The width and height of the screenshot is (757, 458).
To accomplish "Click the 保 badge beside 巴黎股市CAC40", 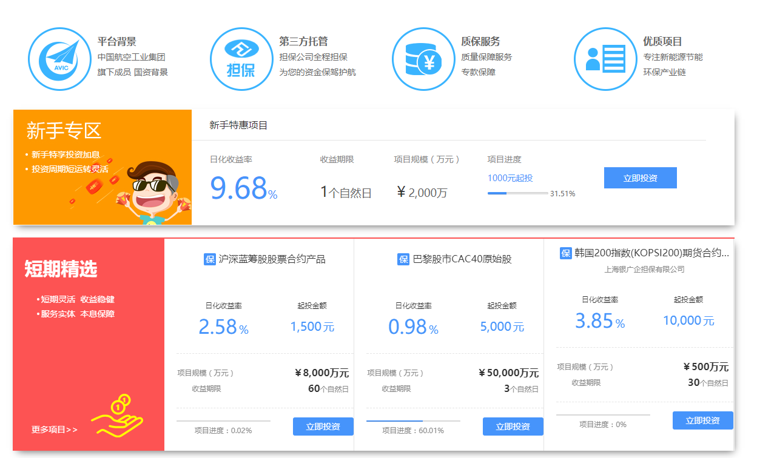I will tap(403, 259).
